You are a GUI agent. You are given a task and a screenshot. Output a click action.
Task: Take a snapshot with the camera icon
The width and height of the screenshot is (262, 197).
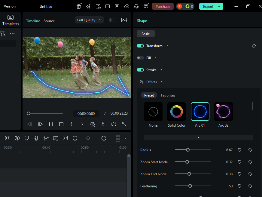pyautogui.click(x=103, y=124)
